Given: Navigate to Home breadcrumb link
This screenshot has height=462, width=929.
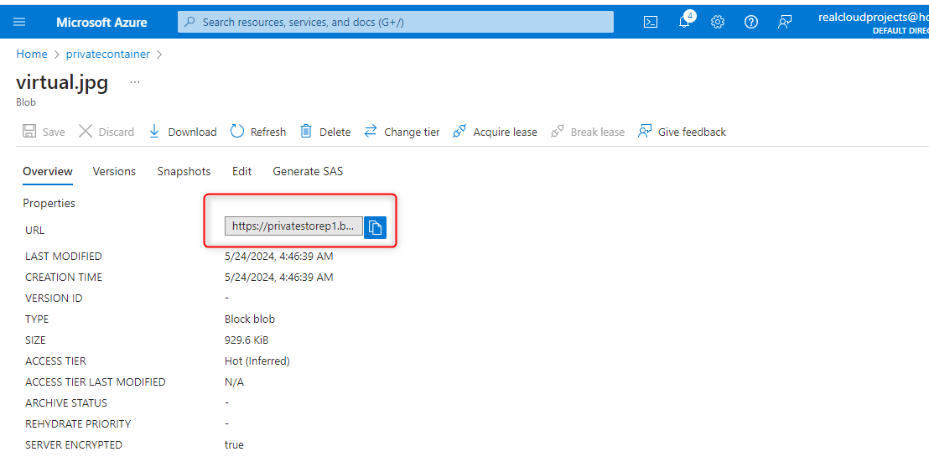Looking at the screenshot, I should (x=32, y=54).
